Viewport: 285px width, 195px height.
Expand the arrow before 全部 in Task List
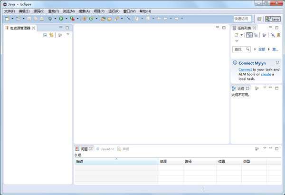coord(255,49)
